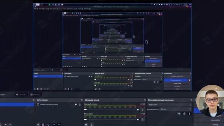Image resolution: width=224 pixels, height=126 pixels.
Task: Toggle source lock in the preview's Источники dock
Action: tap(92, 76)
